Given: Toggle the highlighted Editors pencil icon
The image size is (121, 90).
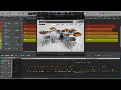Looking at the screenshot, I should 10,13.
